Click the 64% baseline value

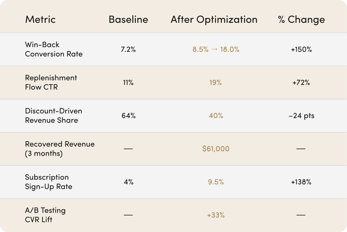coord(128,116)
